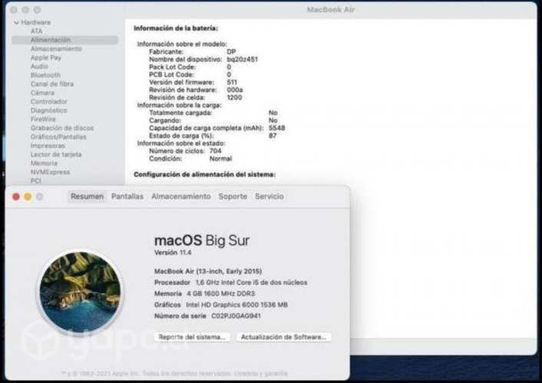
Task: Click Reporte del sistema button
Action: tap(192, 337)
